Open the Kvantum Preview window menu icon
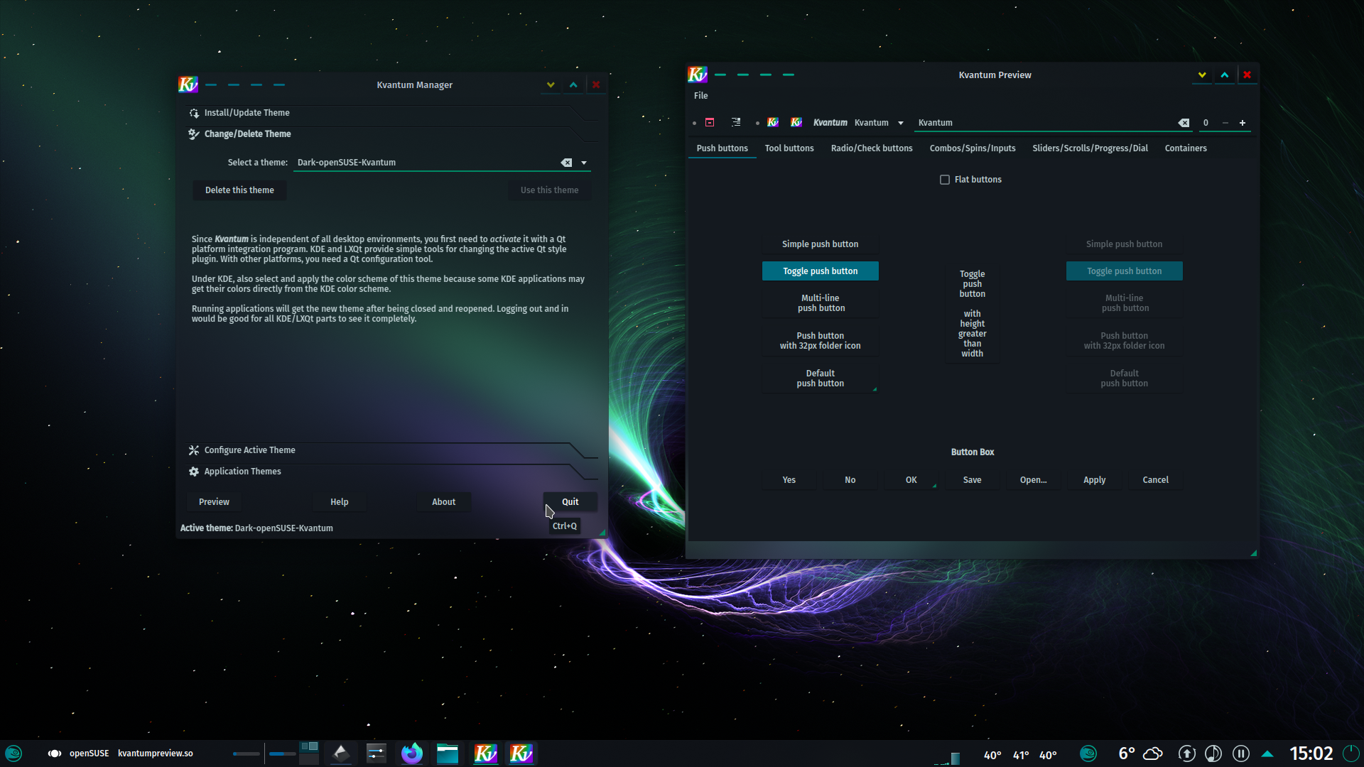Screen dimensions: 1364x767 (x=698, y=75)
